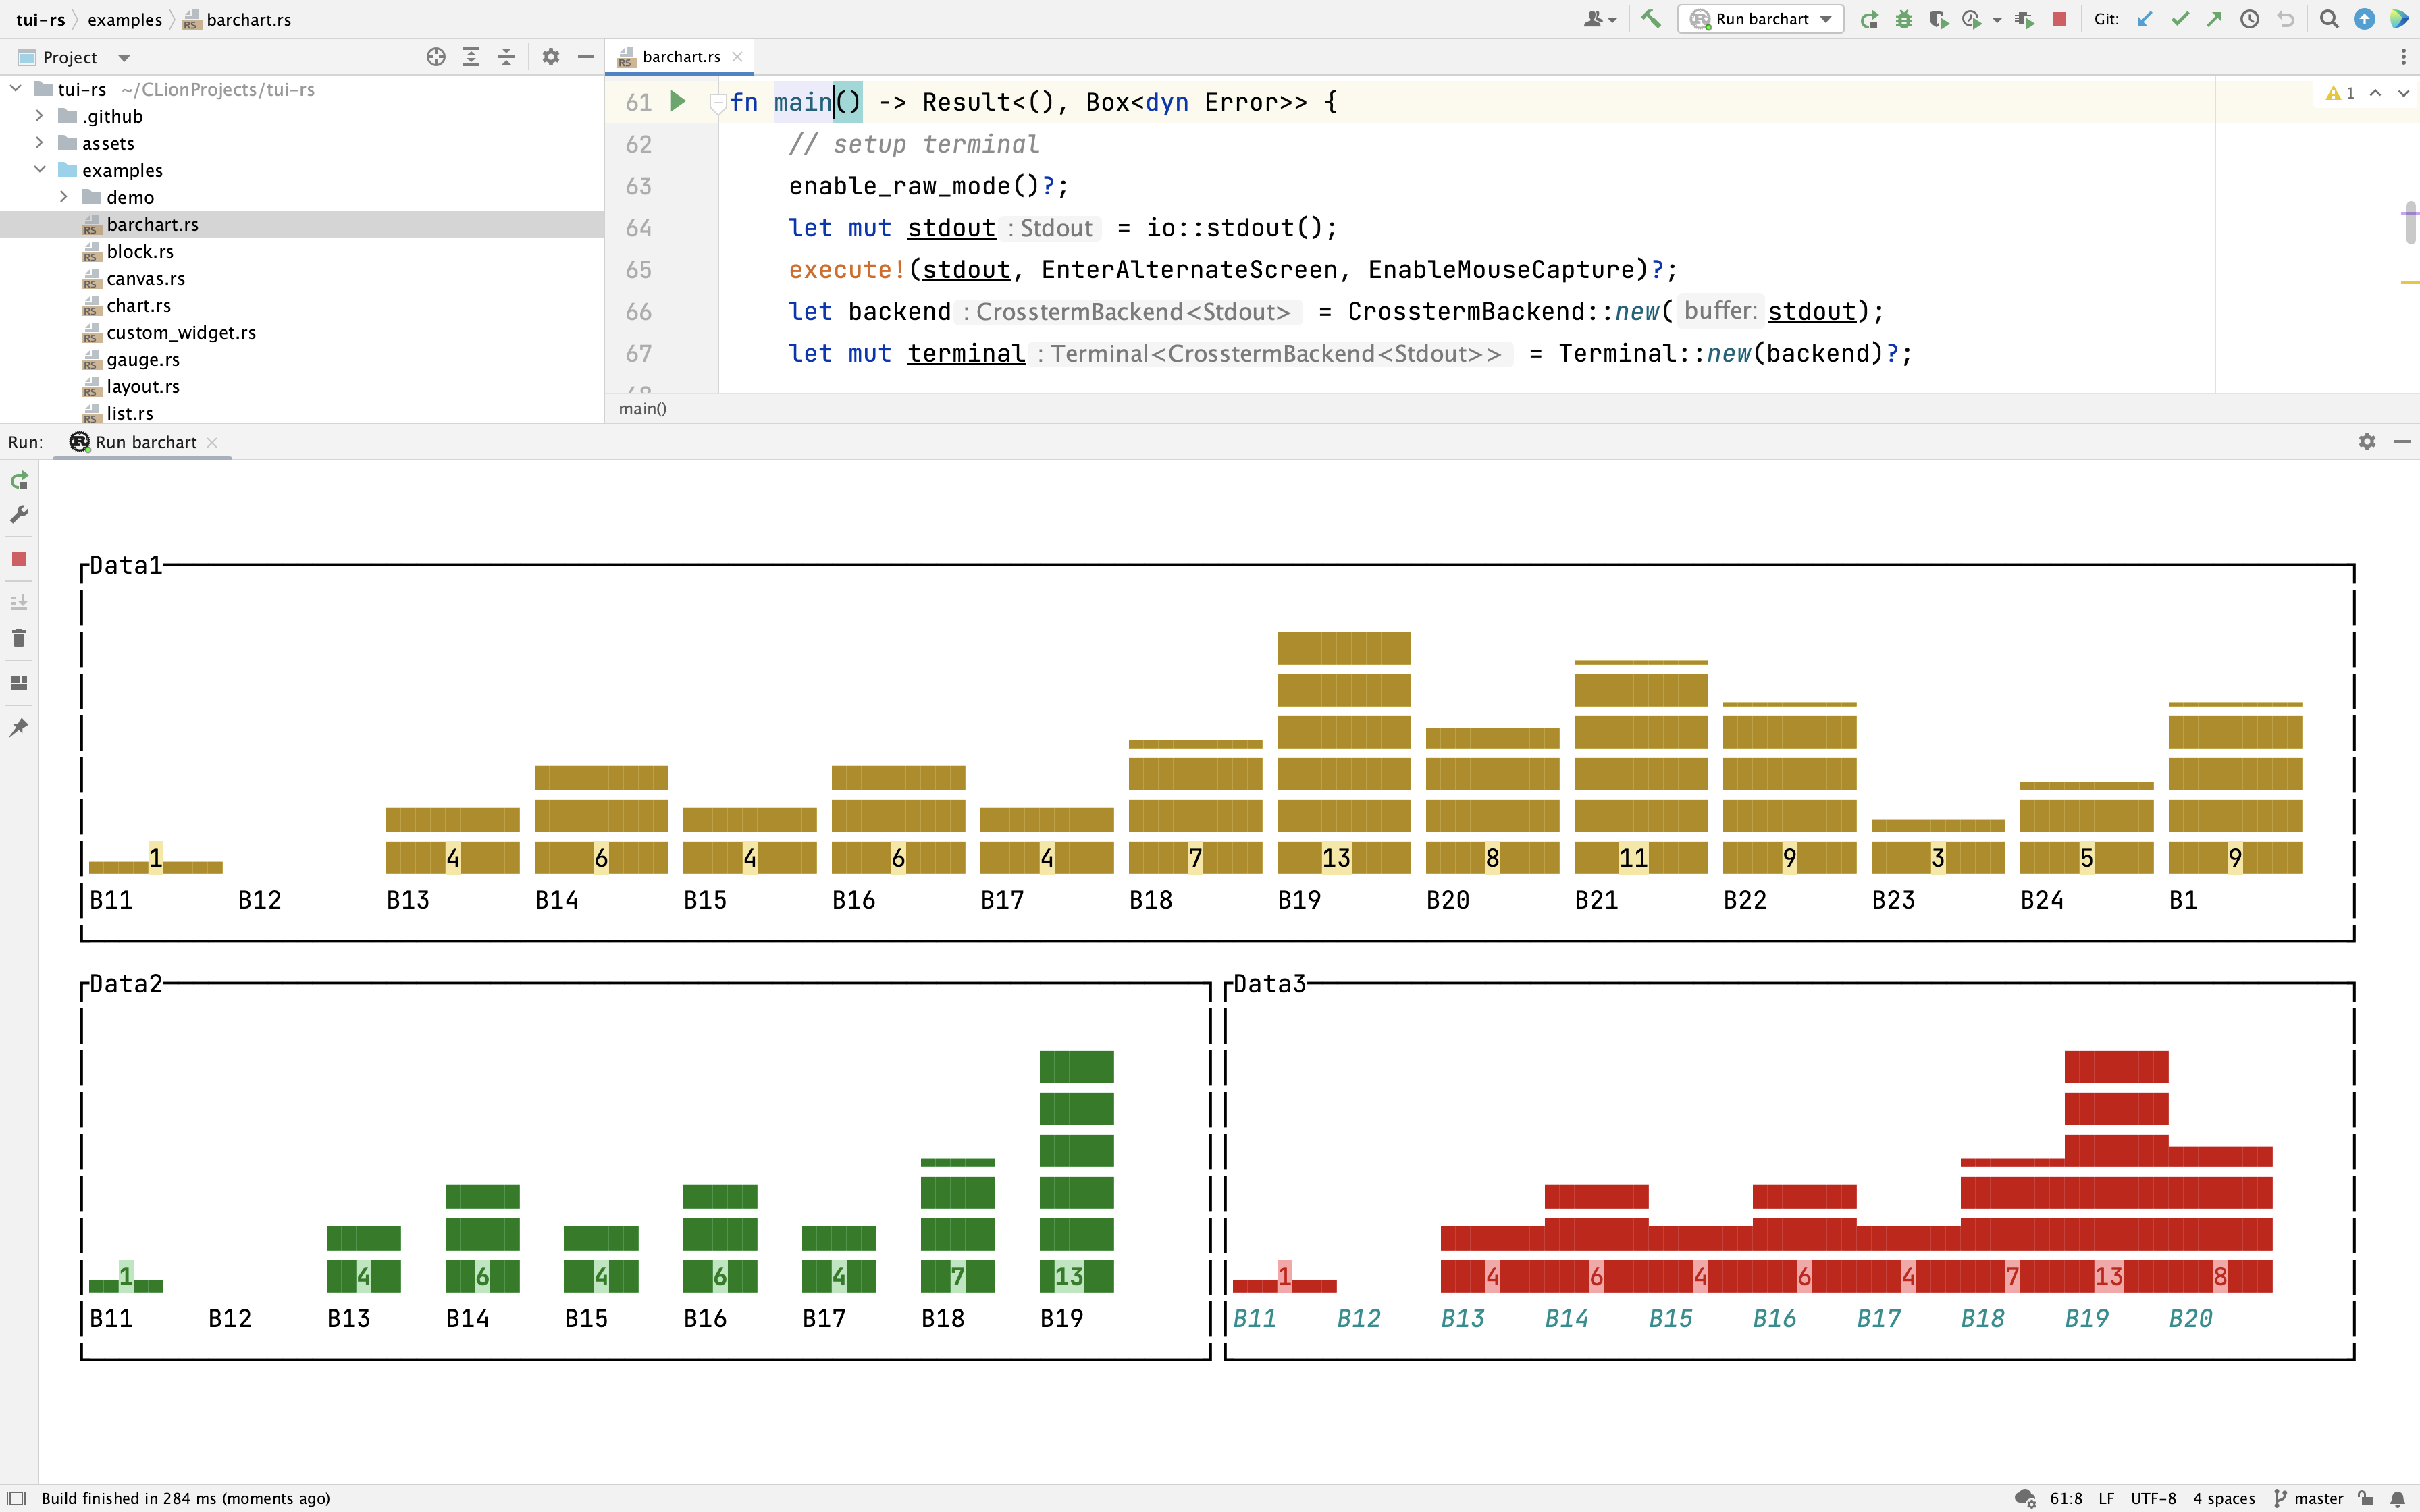2420x1512 pixels.
Task: Collapse the examples folder
Action: tap(39, 170)
